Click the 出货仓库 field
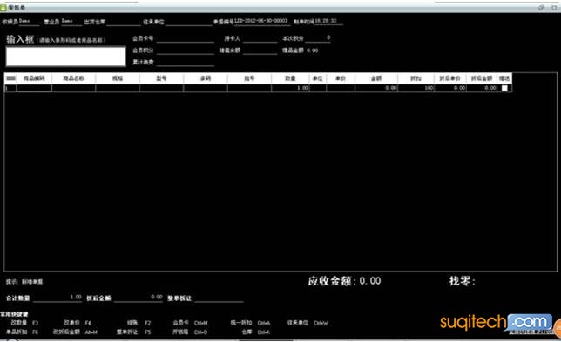 (x=124, y=22)
